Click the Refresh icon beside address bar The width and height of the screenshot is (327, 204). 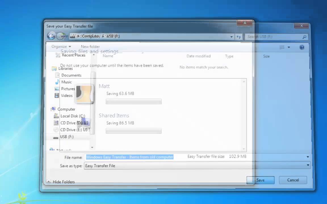(238, 37)
